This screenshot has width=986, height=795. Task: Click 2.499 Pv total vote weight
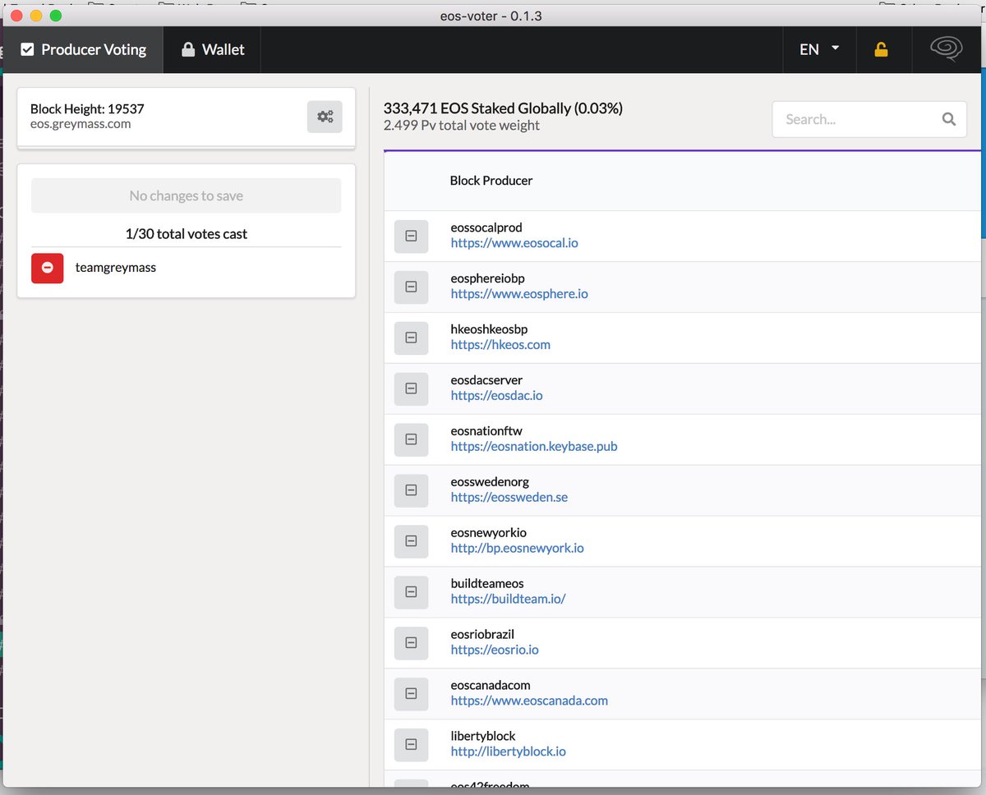pos(462,126)
